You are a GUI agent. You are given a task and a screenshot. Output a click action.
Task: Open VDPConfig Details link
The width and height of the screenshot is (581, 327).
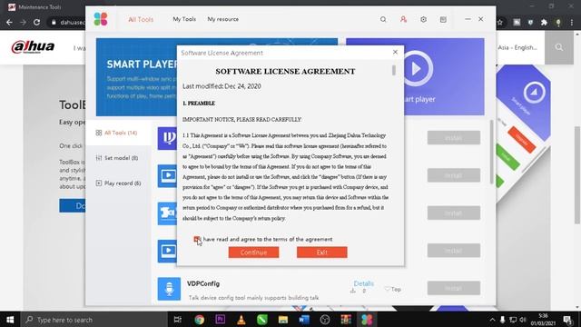[363, 283]
